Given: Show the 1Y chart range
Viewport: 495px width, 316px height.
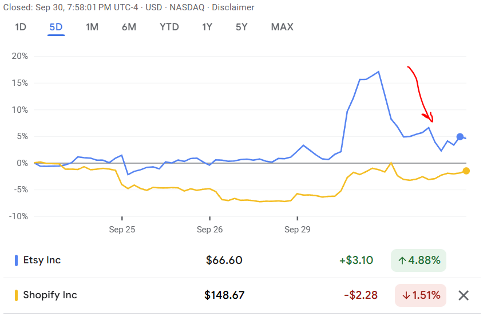Looking at the screenshot, I should [x=208, y=27].
